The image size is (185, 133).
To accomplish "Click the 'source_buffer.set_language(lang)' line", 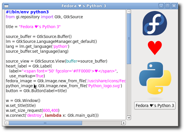I will tap(37, 51).
